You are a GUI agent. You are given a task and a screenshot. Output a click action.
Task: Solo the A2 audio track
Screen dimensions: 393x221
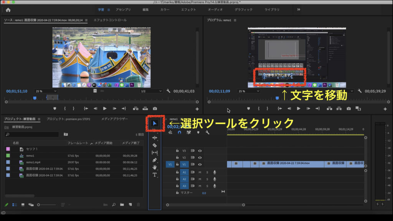click(207, 179)
